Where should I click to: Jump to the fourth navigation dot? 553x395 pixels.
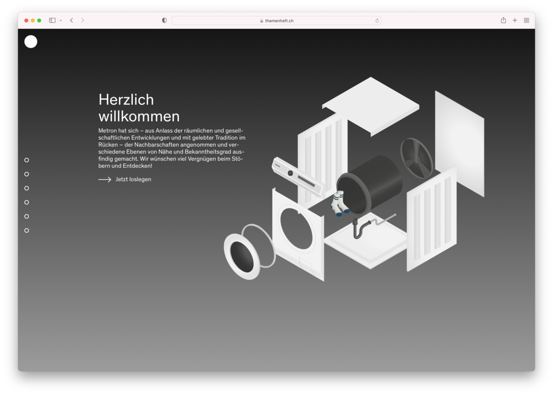coord(27,202)
